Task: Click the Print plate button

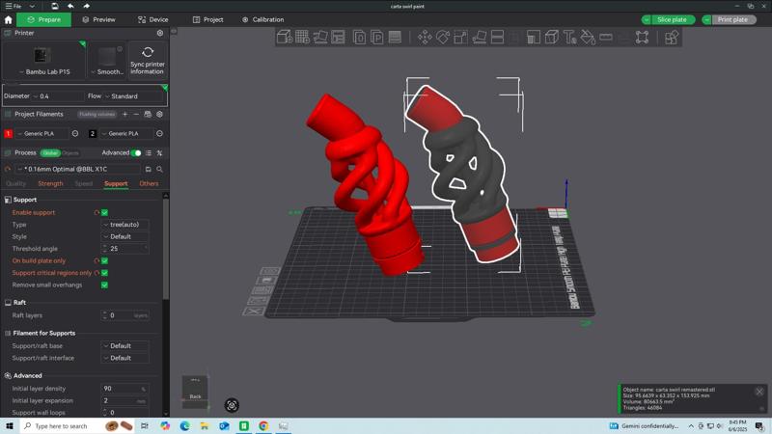Action: pyautogui.click(x=732, y=19)
